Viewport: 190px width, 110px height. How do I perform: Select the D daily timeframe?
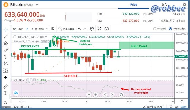click(x=36, y=29)
